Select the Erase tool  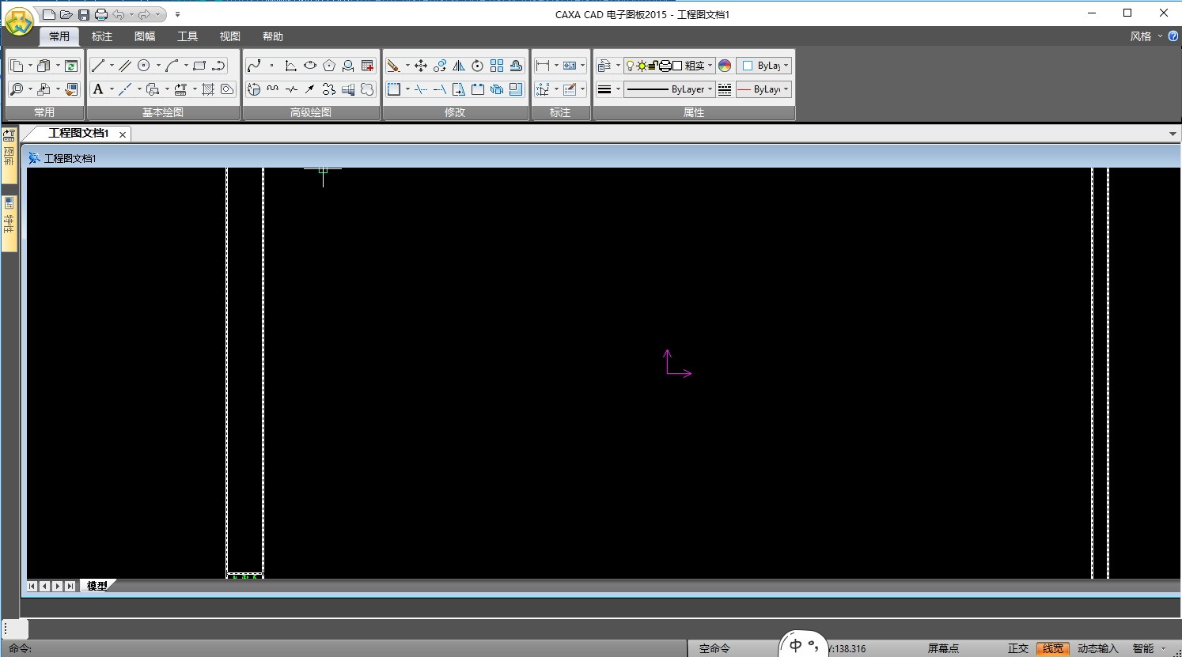point(393,66)
